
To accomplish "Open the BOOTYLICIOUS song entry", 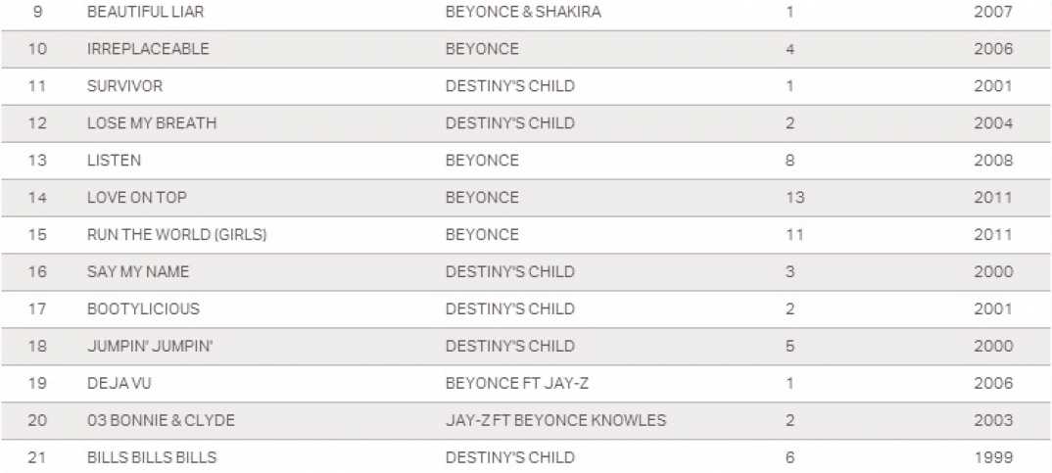I will click(x=143, y=308).
